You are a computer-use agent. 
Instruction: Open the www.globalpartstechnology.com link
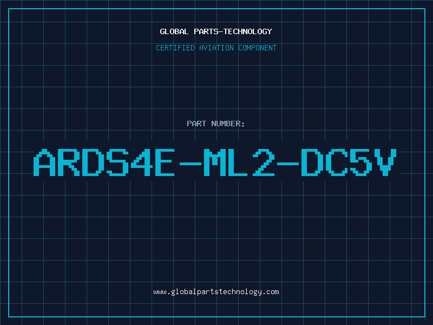pyautogui.click(x=216, y=292)
